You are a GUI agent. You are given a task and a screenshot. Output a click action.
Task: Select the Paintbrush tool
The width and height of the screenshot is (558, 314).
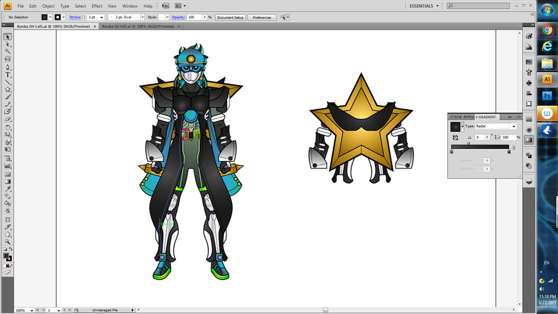(8, 97)
